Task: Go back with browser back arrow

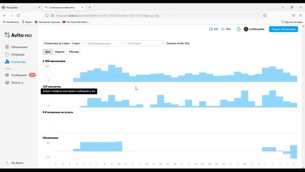Action: [x=5, y=15]
